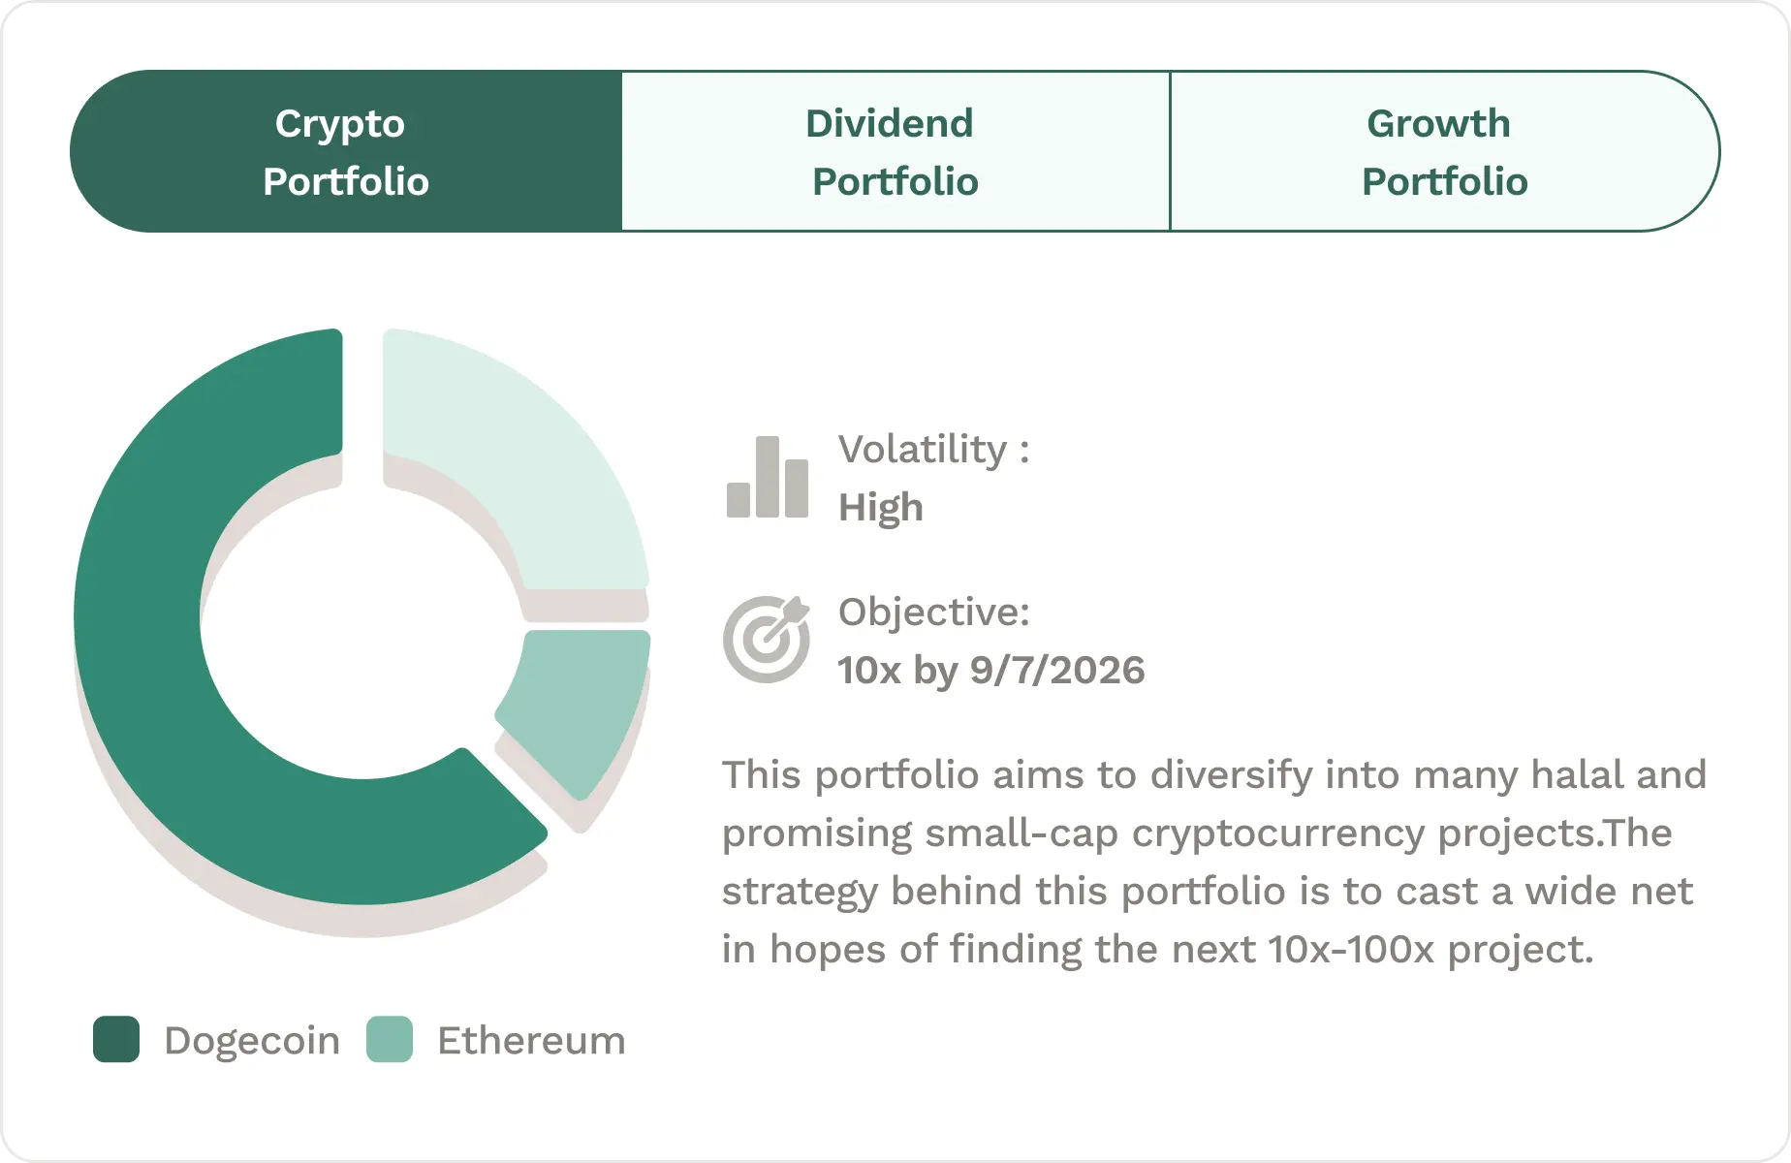Viewport: 1791px width, 1163px height.
Task: Switch to the Dividend Portfolio tab
Action: [895, 152]
